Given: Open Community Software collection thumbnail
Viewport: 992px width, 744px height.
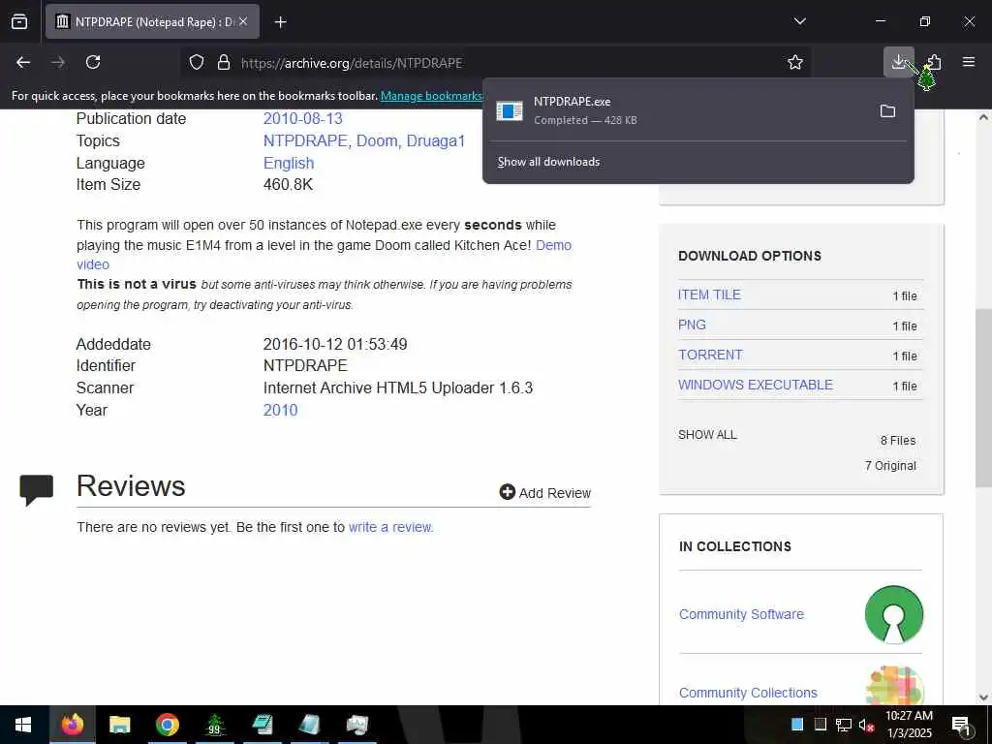Looking at the screenshot, I should pyautogui.click(x=893, y=614).
